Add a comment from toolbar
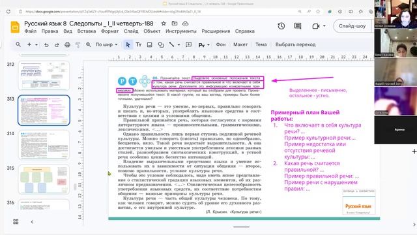 coord(188,44)
